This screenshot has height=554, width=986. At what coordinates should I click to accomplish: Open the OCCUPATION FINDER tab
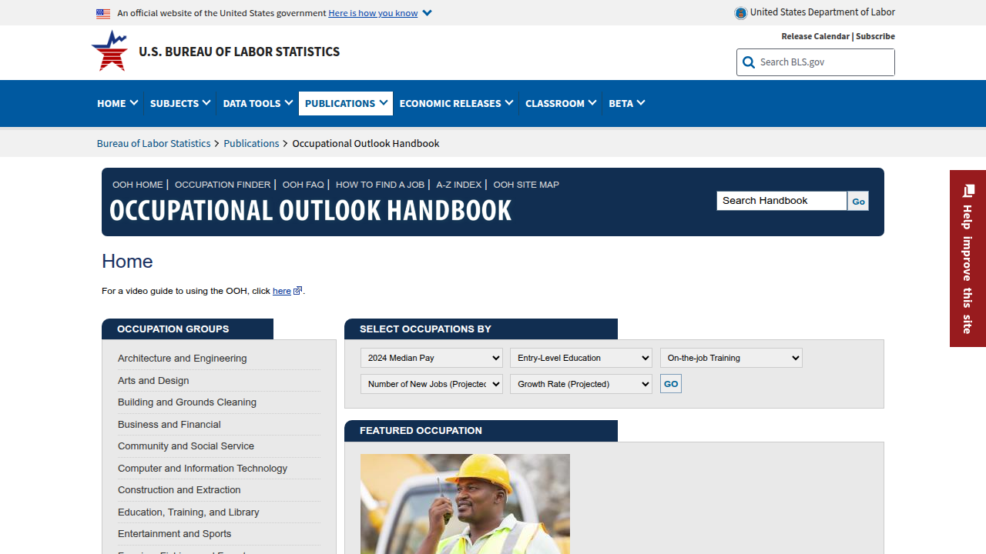click(223, 185)
